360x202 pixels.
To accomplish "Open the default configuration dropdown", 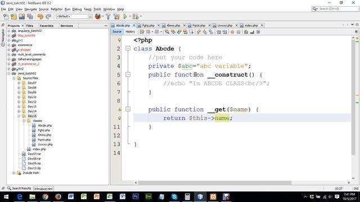I will (x=74, y=16).
